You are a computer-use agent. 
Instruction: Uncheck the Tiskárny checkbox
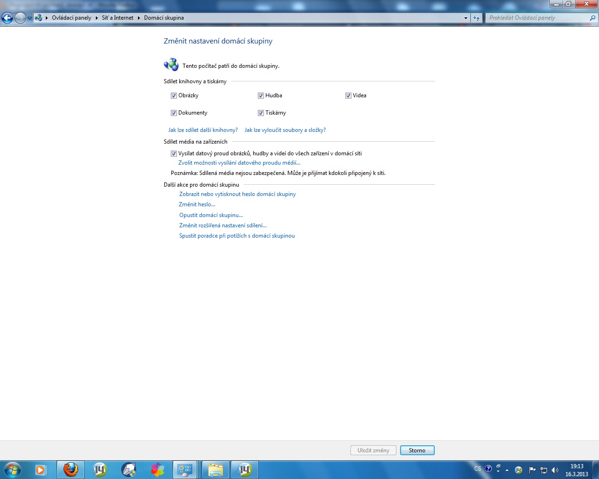pyautogui.click(x=261, y=113)
